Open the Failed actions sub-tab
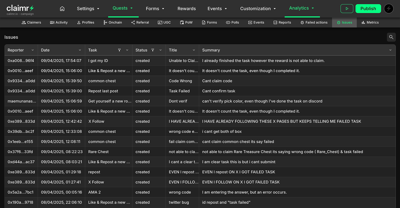This screenshot has width=400, height=208. 314,22
